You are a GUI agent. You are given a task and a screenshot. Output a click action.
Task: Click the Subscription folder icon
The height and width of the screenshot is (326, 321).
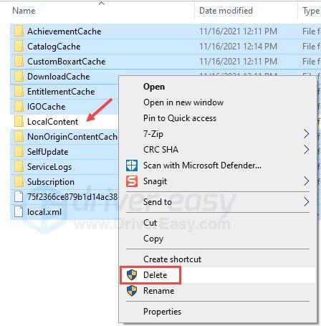tap(19, 182)
